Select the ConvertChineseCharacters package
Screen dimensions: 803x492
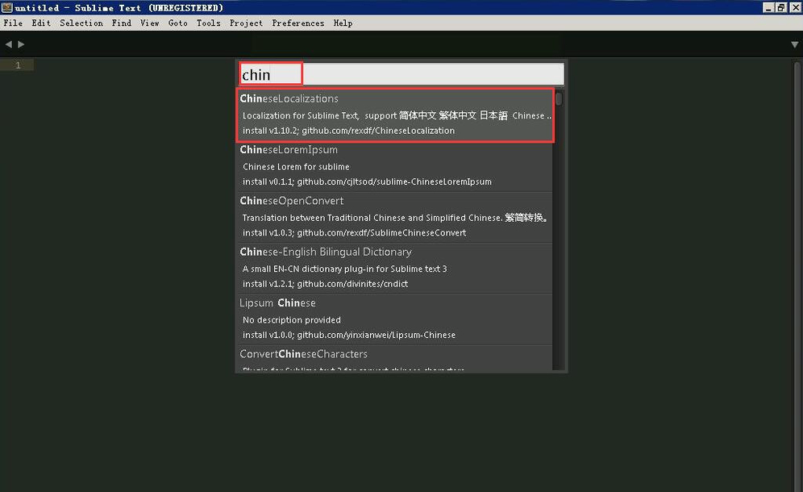[395, 358]
